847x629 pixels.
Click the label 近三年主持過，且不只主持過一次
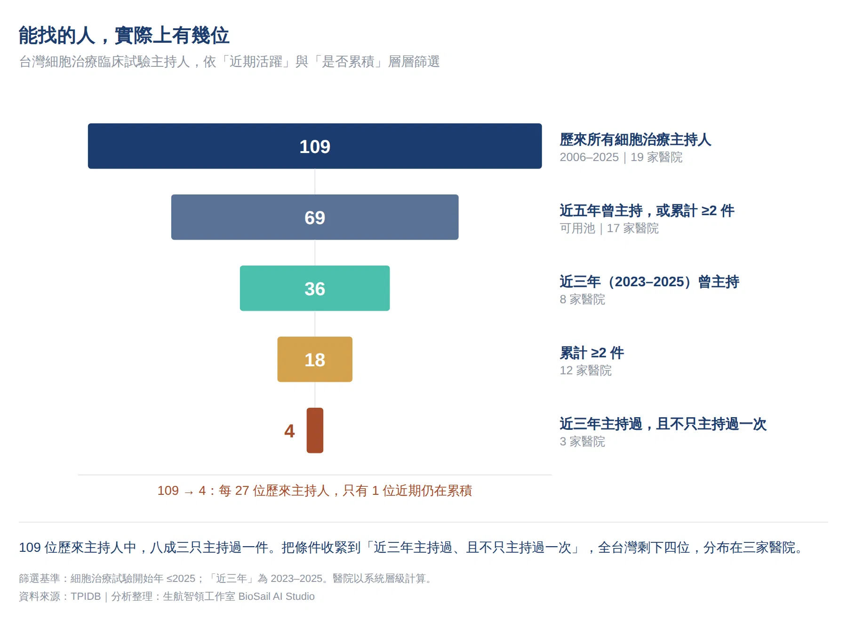pos(663,424)
